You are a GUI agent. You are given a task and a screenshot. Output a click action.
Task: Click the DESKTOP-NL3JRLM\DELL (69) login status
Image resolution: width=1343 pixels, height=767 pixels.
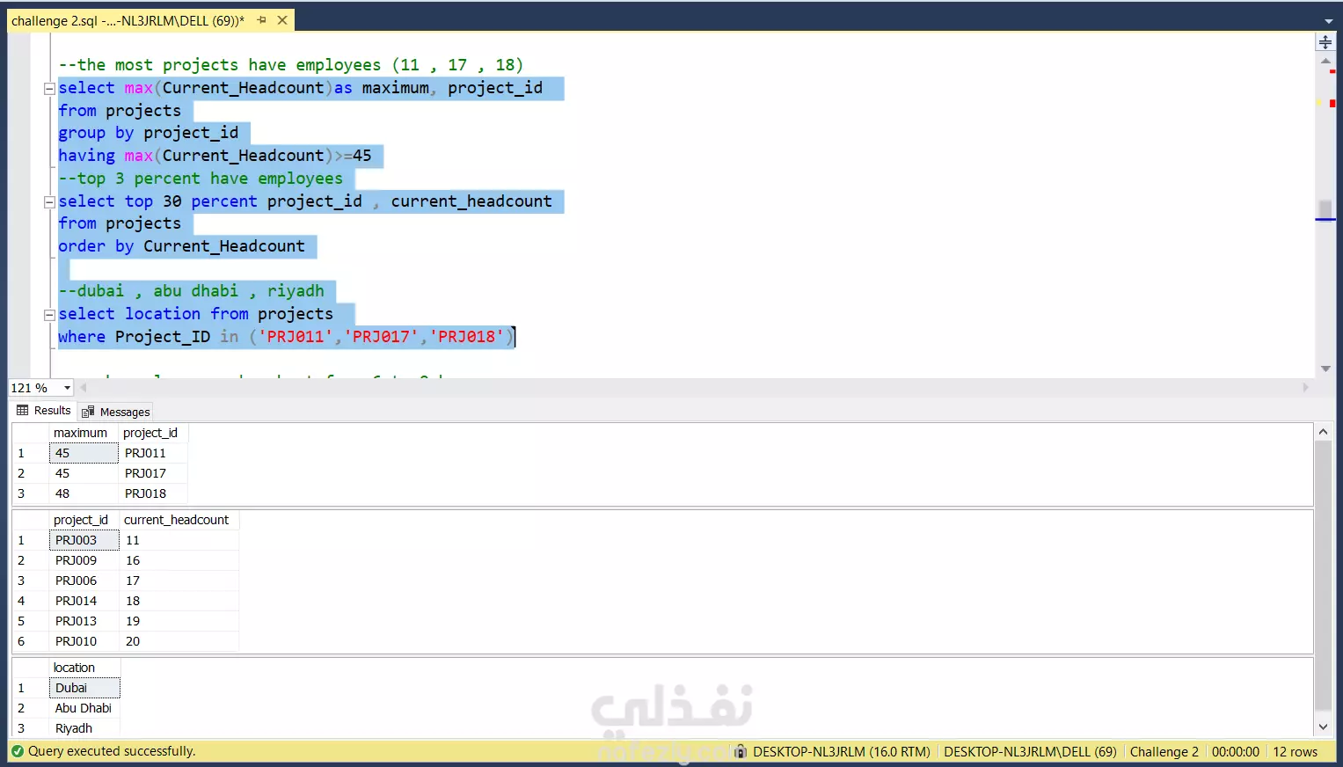tap(1030, 752)
